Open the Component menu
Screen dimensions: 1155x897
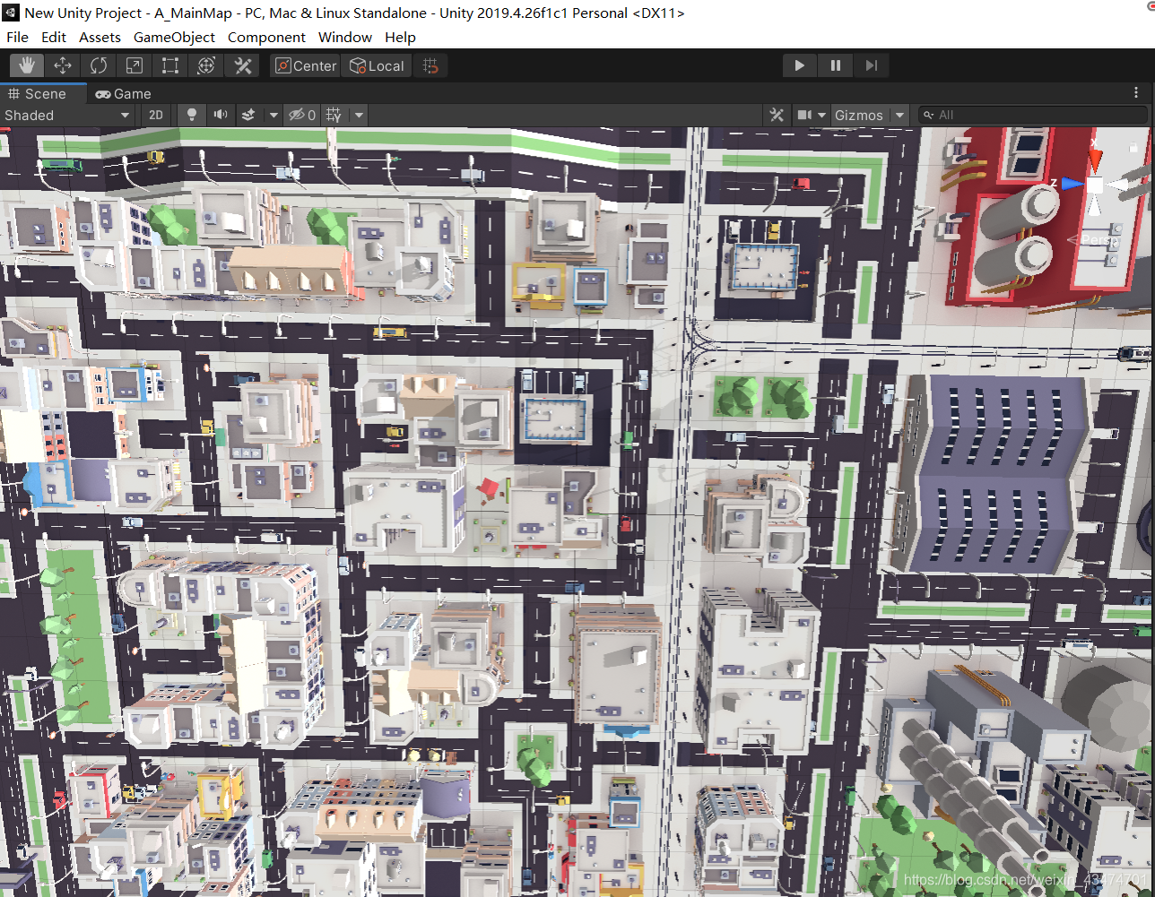(x=266, y=37)
